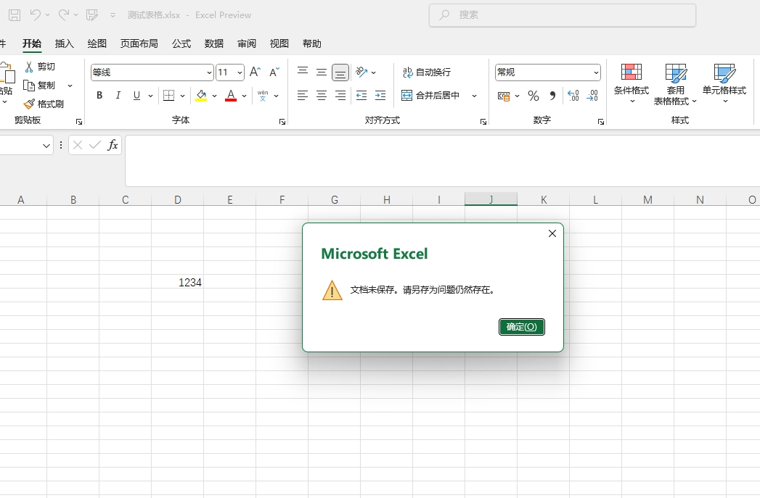Click the Redo arrow icon
Image resolution: width=760 pixels, height=498 pixels.
tap(63, 14)
